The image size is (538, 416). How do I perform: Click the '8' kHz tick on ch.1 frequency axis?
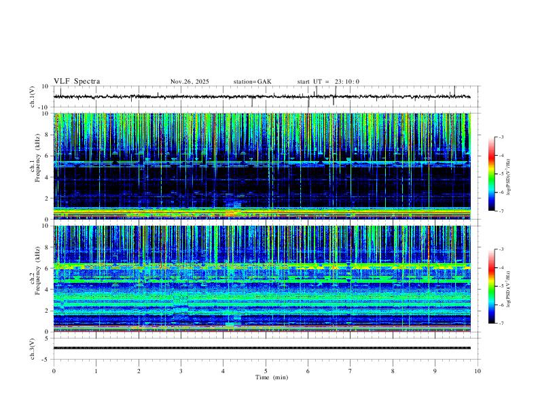[x=48, y=135]
